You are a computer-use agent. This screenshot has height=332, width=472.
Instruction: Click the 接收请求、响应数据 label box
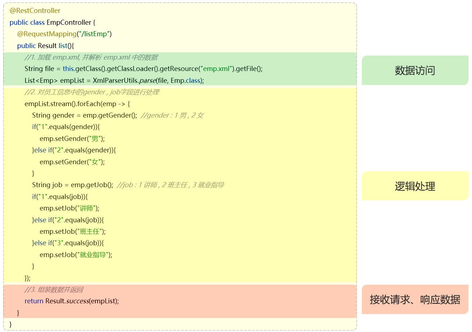click(x=415, y=299)
